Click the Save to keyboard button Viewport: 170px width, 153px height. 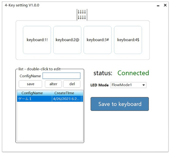pos(120,104)
